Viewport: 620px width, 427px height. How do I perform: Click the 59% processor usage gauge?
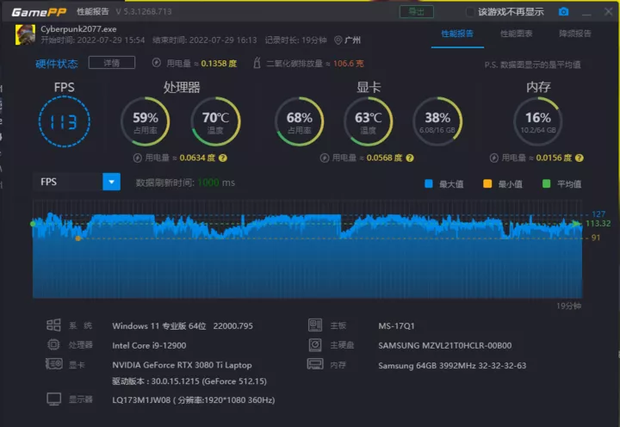click(x=146, y=121)
